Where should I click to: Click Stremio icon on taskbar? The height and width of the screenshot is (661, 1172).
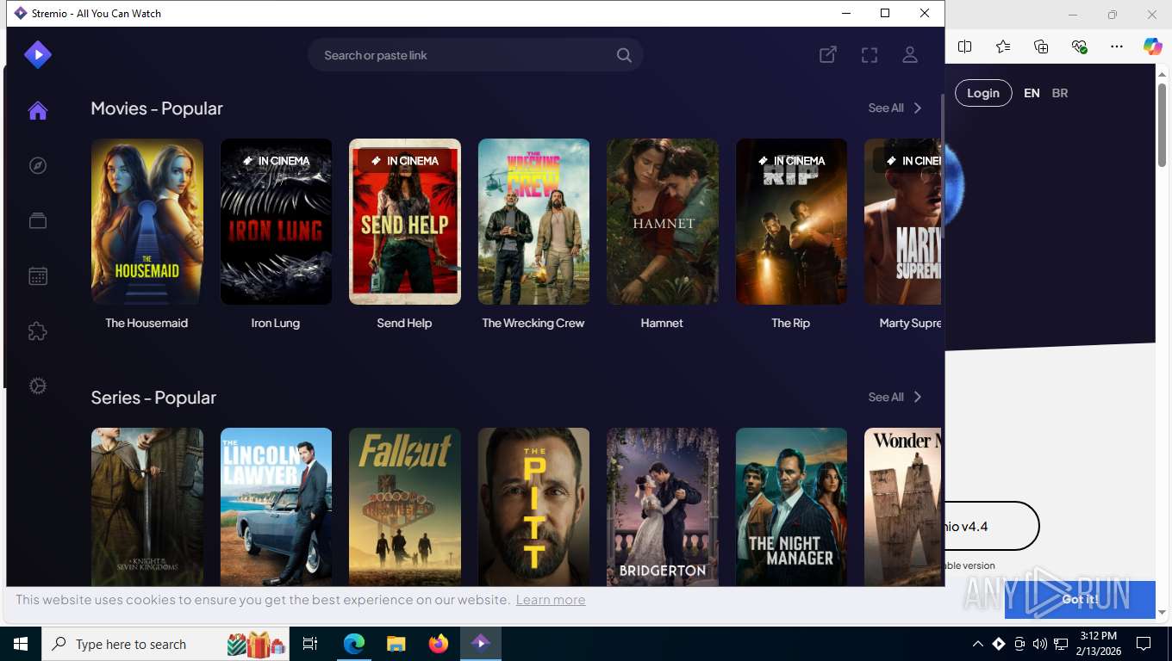pyautogui.click(x=480, y=644)
